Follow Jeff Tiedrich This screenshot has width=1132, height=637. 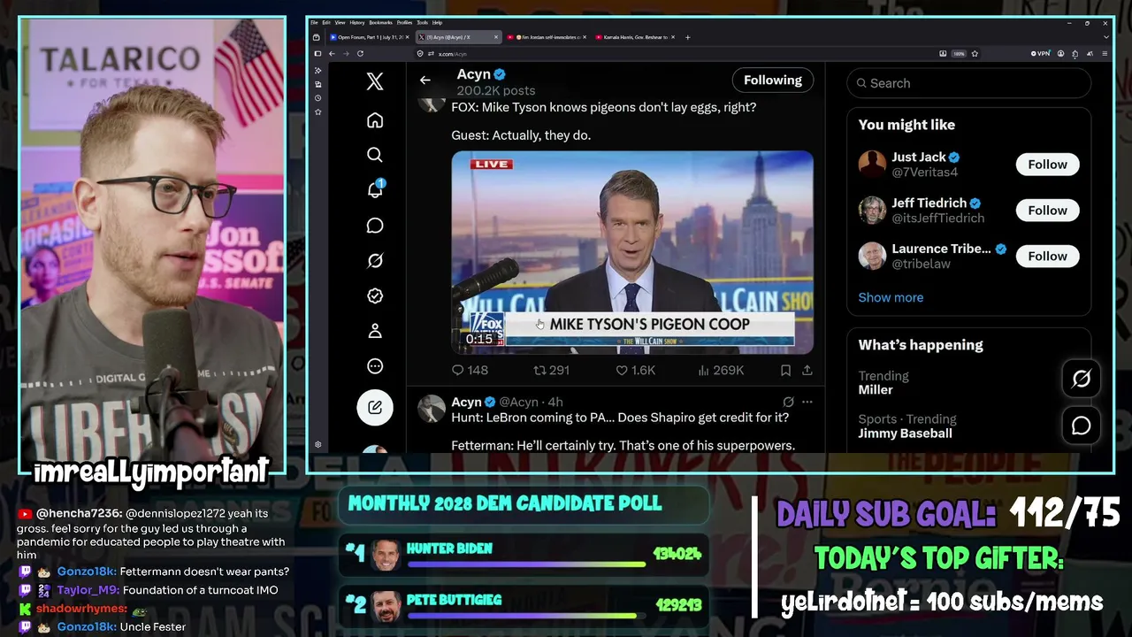[1047, 211]
